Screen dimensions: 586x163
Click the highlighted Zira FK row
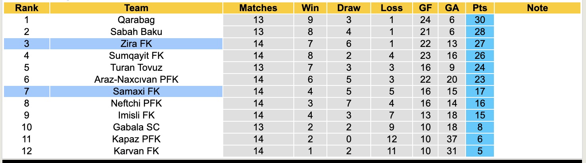[136, 44]
